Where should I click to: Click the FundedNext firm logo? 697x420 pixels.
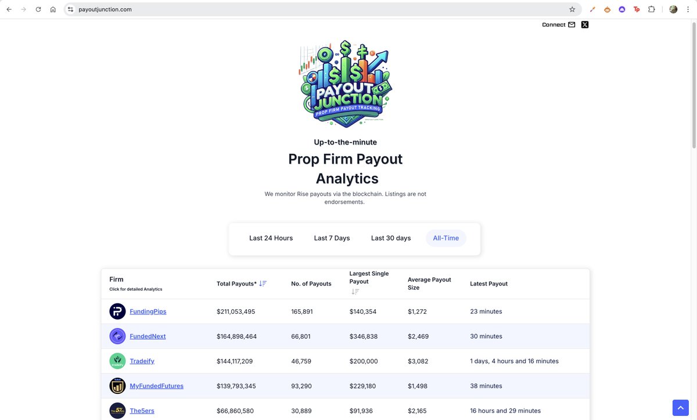117,336
